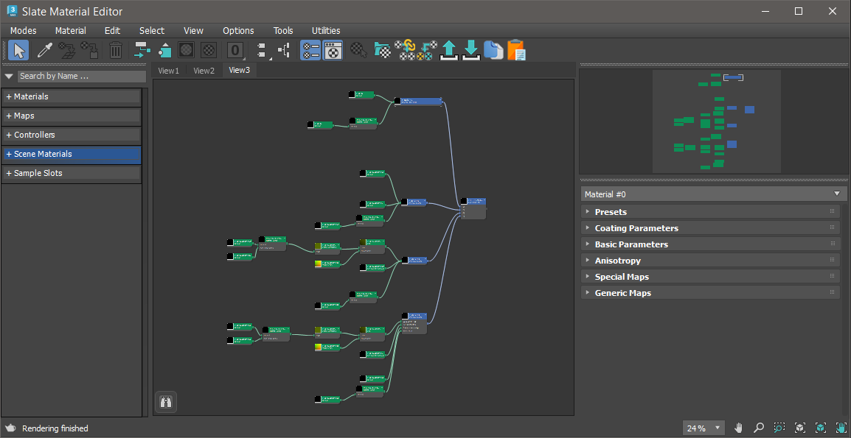The image size is (851, 438).
Task: Select the Pick Material from Object eyedropper
Action: [x=44, y=50]
